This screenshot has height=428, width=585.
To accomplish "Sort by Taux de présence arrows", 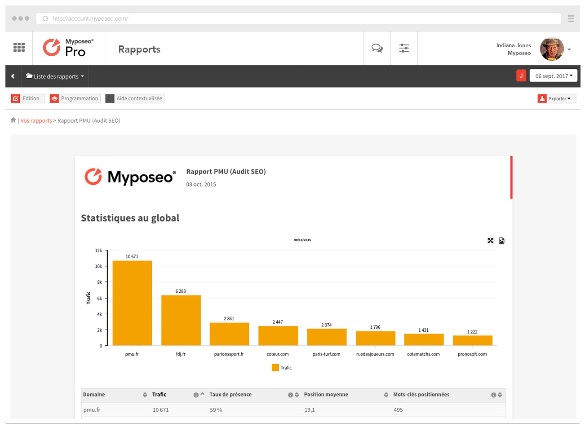I will coord(297,395).
